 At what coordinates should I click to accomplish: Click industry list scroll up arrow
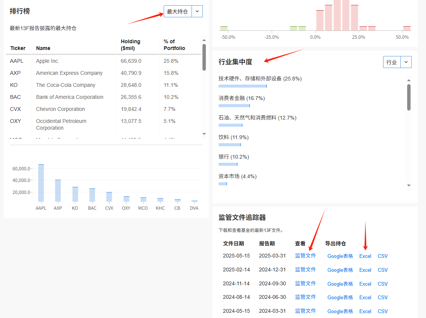pyautogui.click(x=409, y=80)
